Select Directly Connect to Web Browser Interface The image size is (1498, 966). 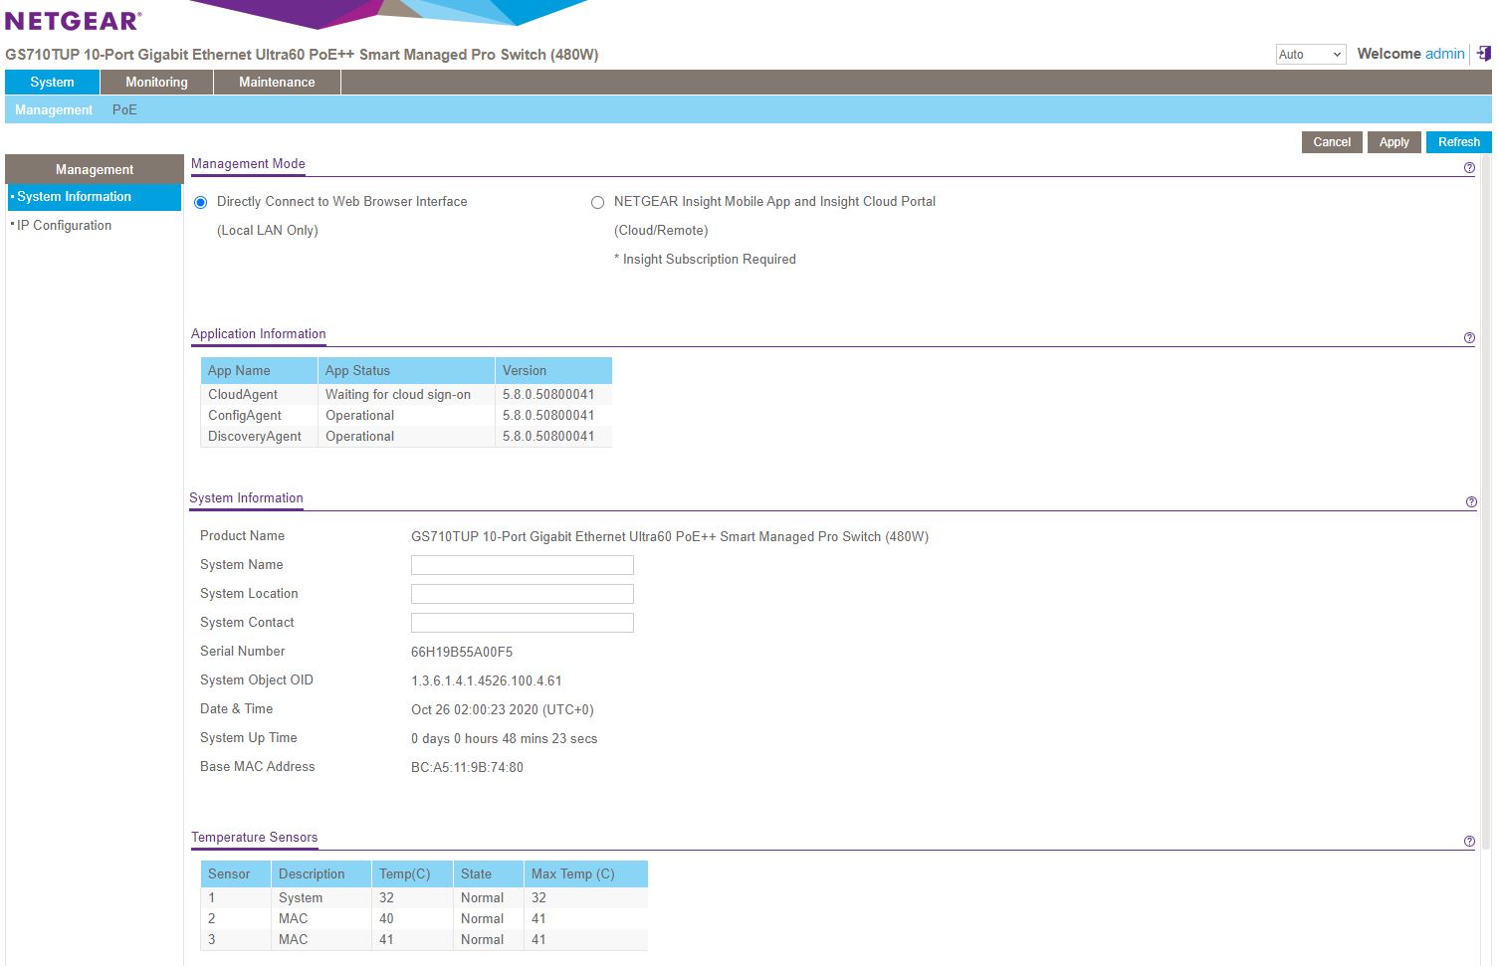(201, 203)
